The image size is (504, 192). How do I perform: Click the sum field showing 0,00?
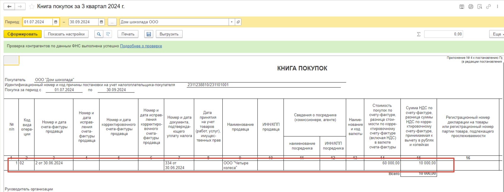click(443, 34)
